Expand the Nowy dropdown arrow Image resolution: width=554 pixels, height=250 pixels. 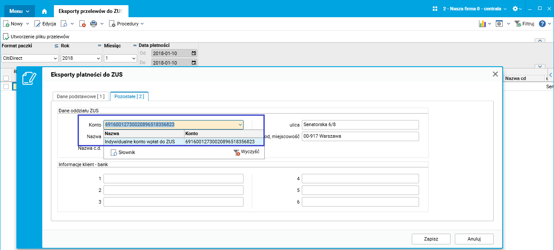[x=28, y=24]
